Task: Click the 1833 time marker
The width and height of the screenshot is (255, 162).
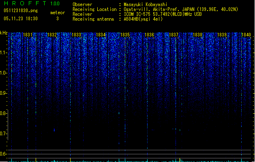Action: pyautogui.click(x=77, y=34)
